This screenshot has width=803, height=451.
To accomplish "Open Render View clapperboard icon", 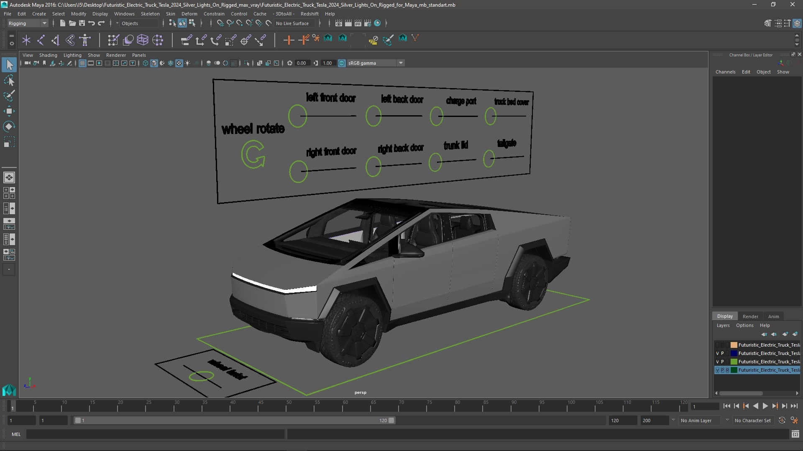I will [339, 23].
